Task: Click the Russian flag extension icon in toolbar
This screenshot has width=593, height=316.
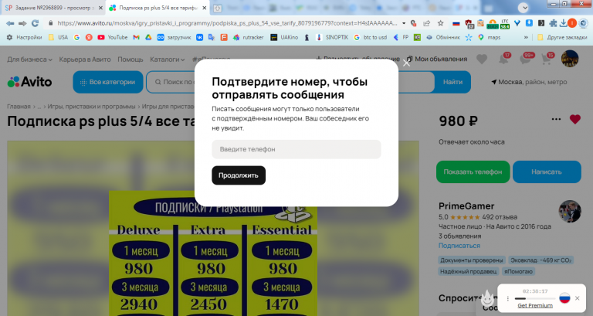Action: tap(456, 23)
